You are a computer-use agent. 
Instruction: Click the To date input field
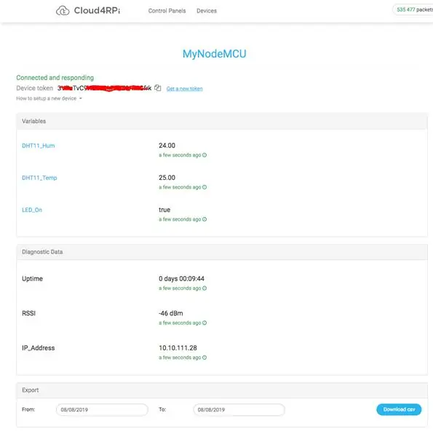pyautogui.click(x=239, y=409)
